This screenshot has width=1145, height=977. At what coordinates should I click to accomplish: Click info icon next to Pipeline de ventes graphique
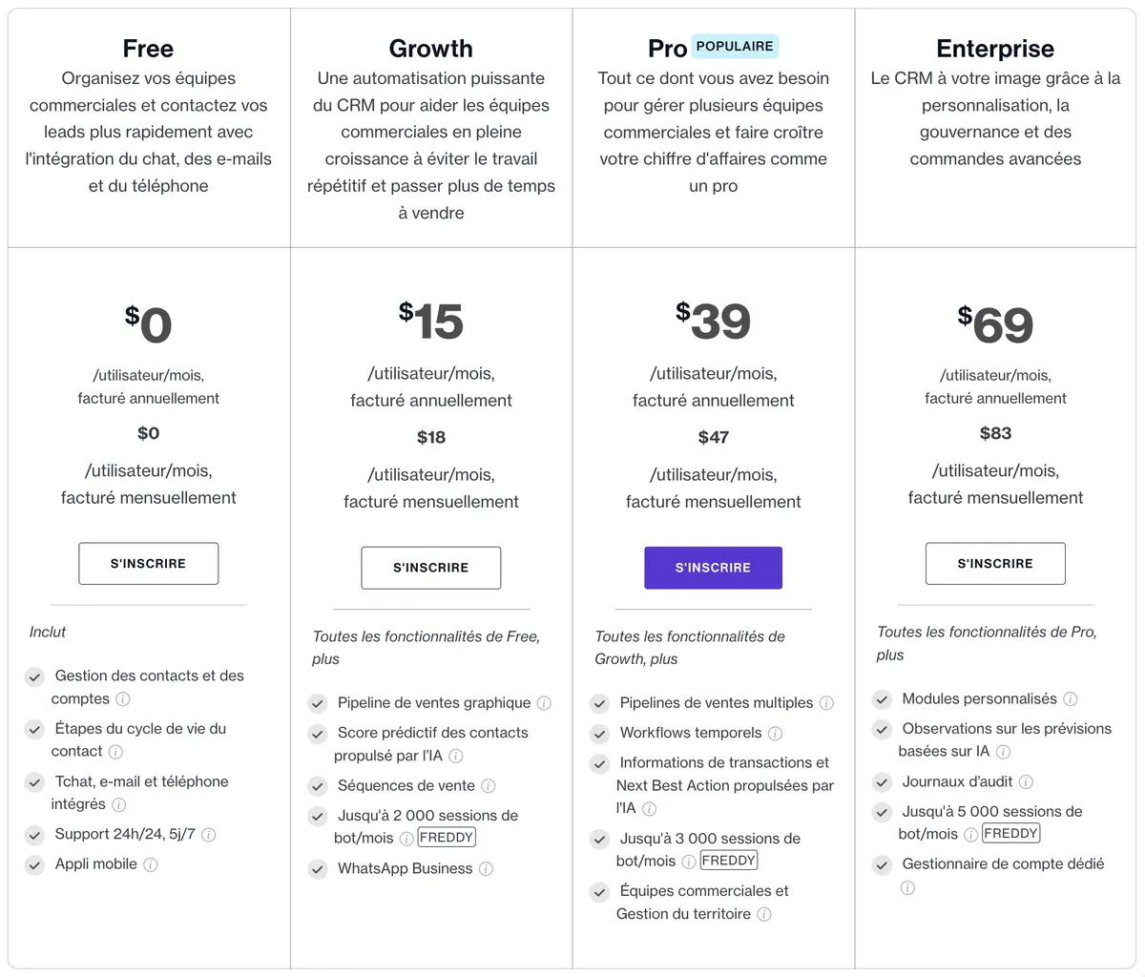[x=544, y=703]
